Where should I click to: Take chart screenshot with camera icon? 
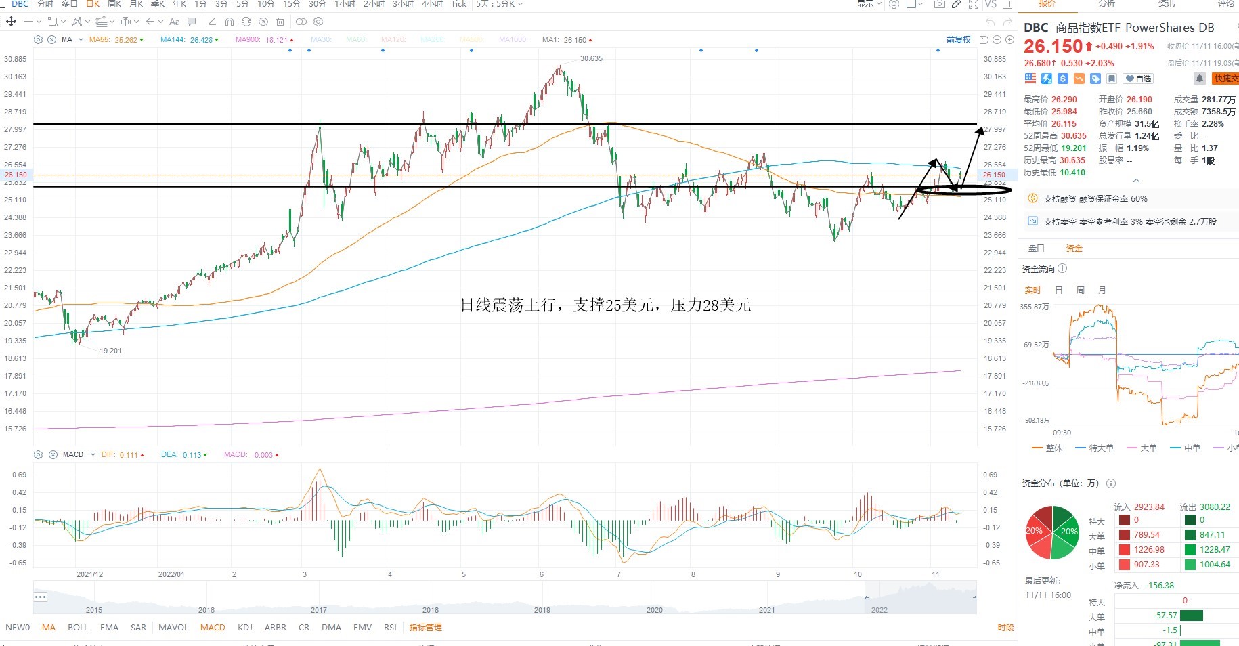click(939, 4)
